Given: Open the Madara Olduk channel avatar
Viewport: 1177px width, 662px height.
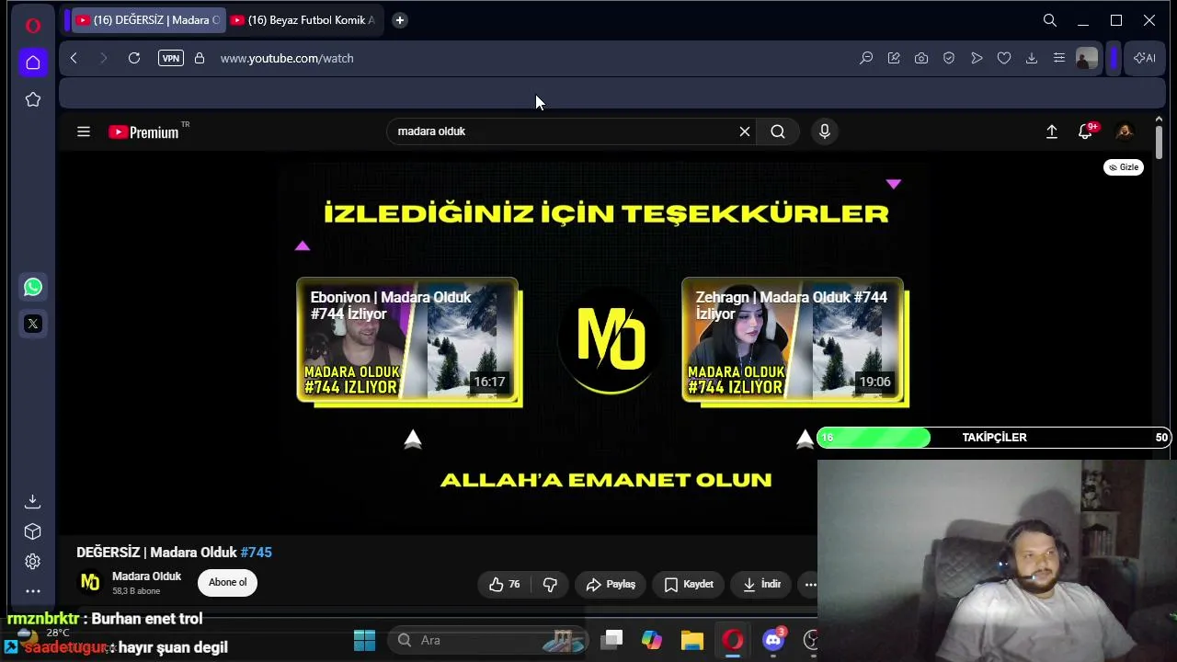Looking at the screenshot, I should tap(90, 582).
